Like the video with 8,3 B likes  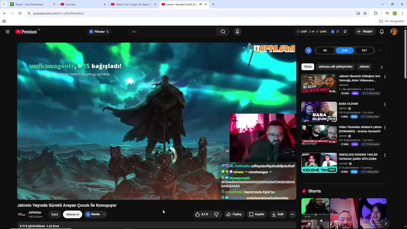point(202,214)
